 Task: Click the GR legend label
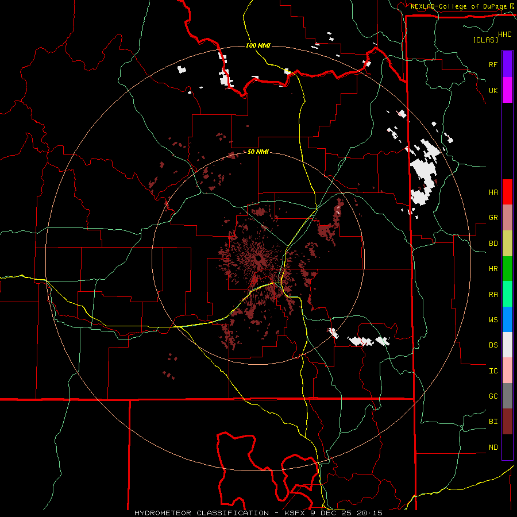(x=493, y=218)
